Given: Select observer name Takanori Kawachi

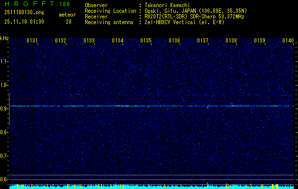Looking at the screenshot, I should 167,5.
